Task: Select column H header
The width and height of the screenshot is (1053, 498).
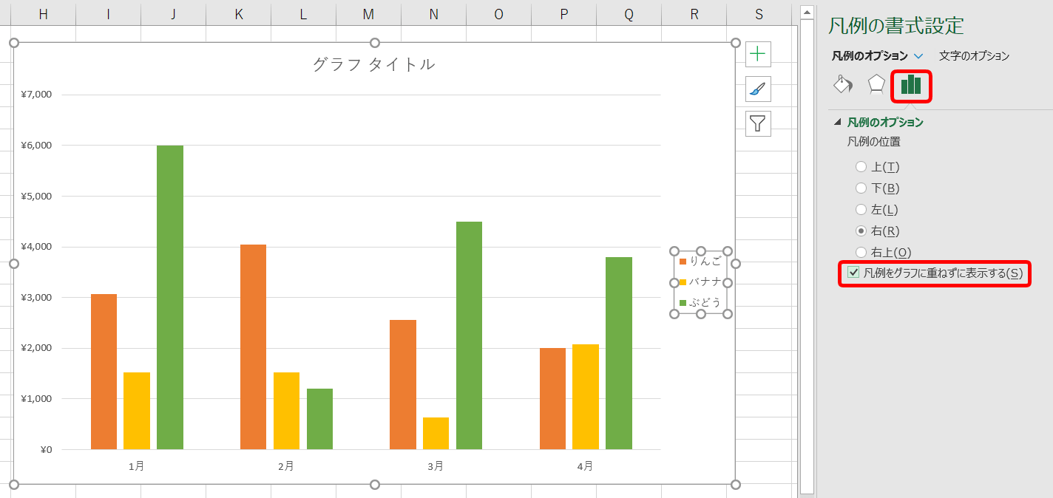Action: click(43, 14)
